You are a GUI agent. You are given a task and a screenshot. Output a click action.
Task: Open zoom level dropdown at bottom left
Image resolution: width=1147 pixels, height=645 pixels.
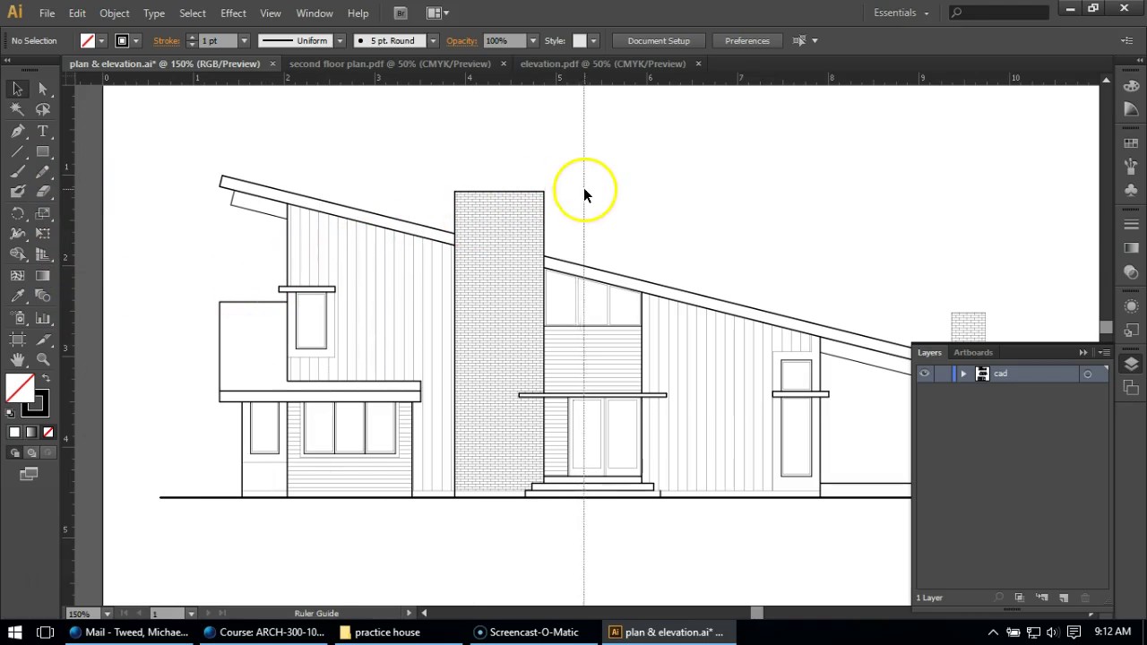107,614
